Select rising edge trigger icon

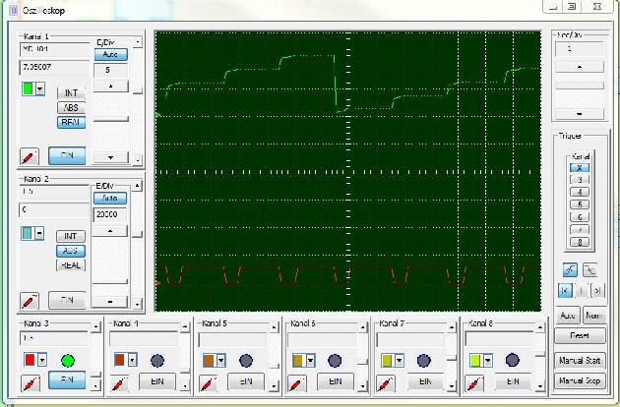click(x=568, y=270)
